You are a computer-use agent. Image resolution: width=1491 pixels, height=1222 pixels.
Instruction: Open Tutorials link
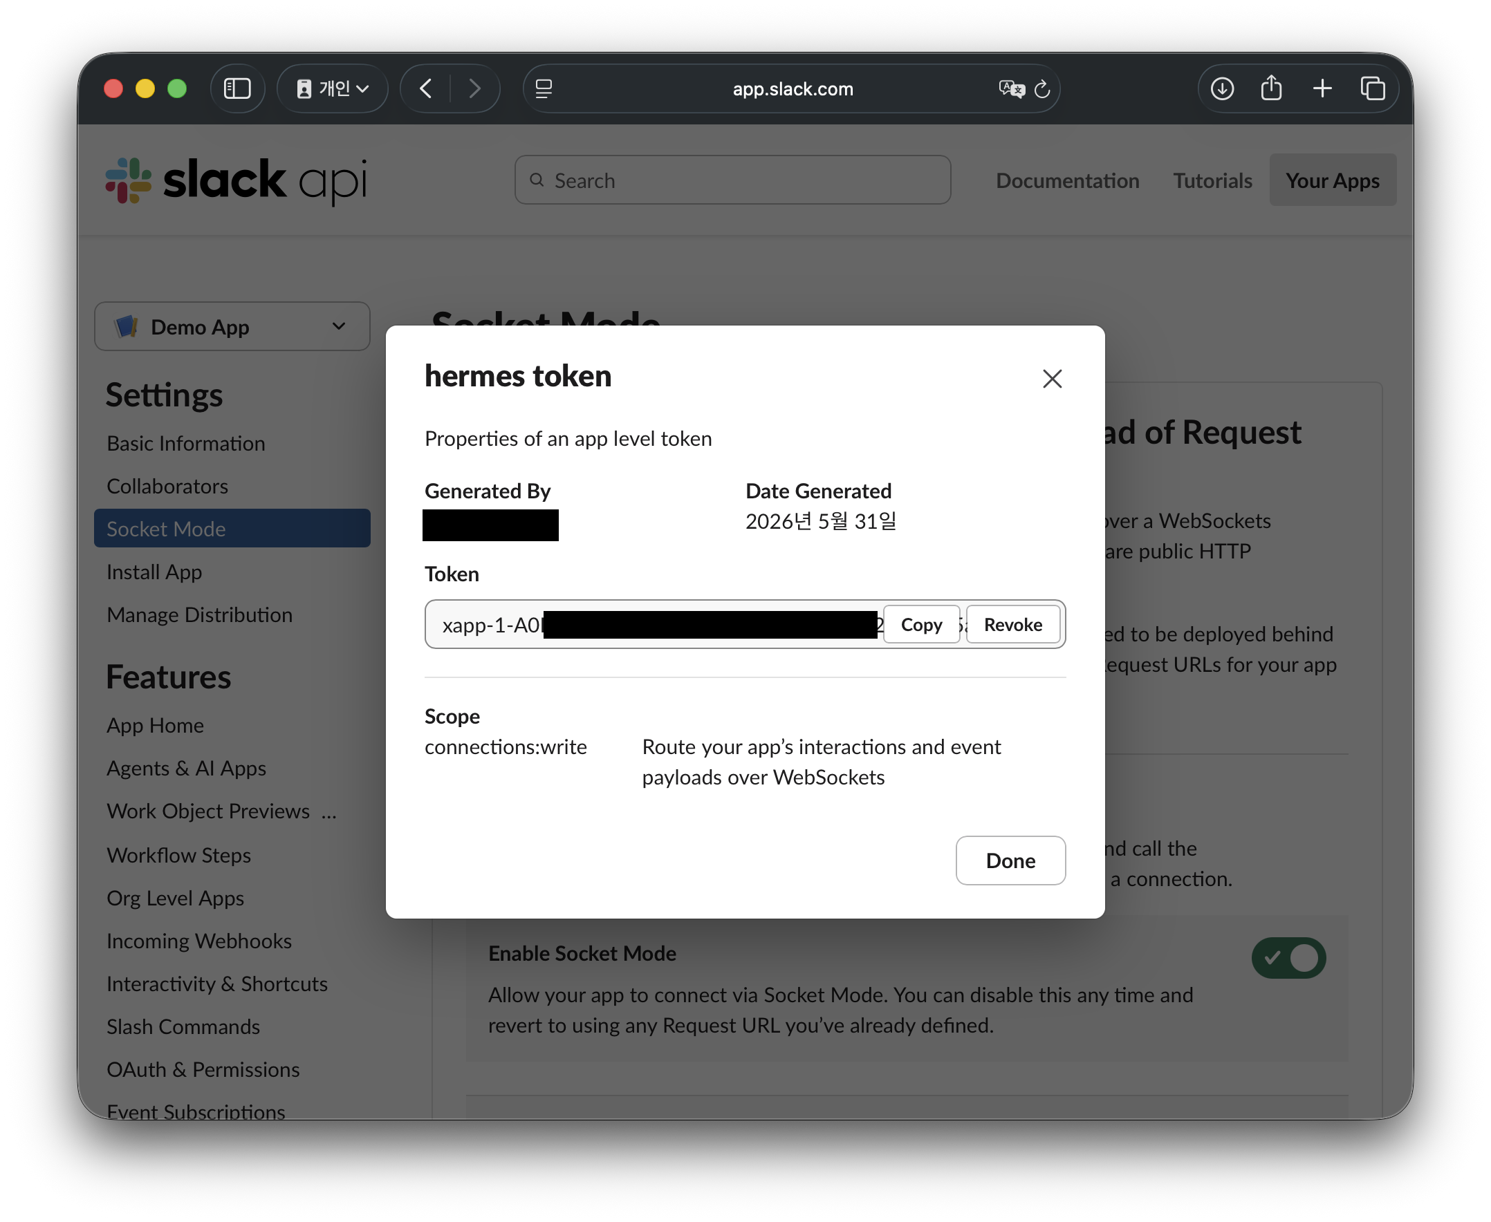(1212, 180)
